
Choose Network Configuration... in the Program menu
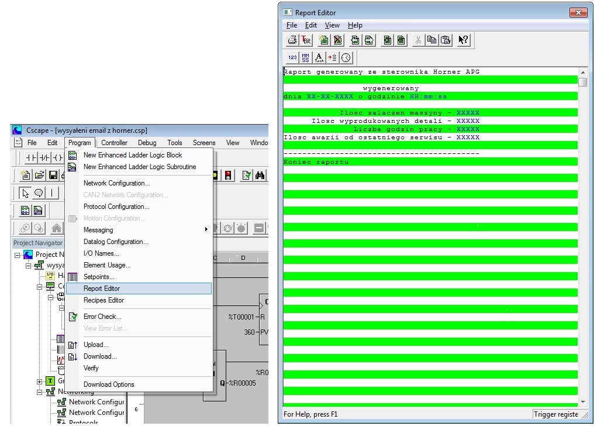139,183
